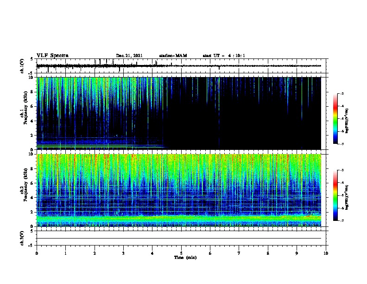
Task: Click the "-7" label on ch.1 color bar
Action: click(342, 144)
